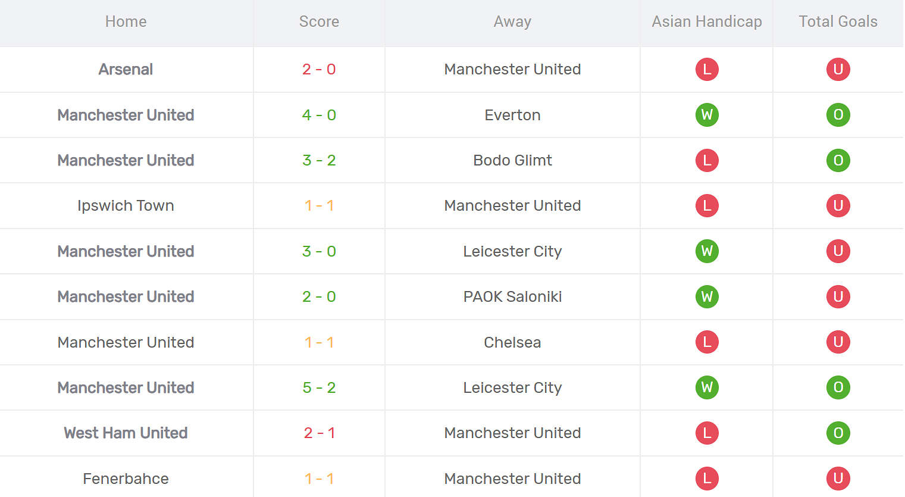Click the Score column header
This screenshot has height=497, width=905.
pyautogui.click(x=319, y=21)
